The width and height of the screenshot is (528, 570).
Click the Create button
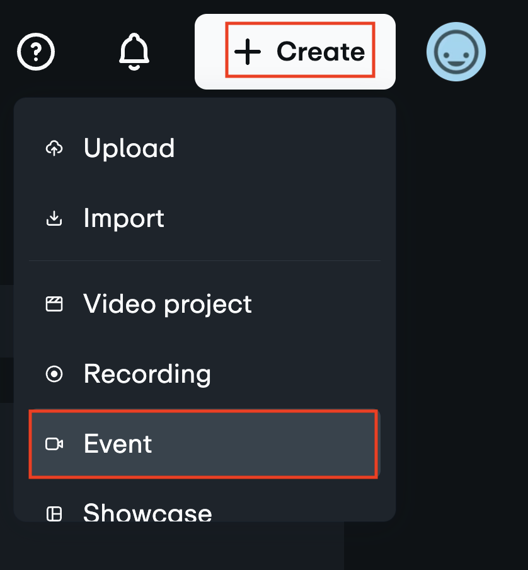click(x=295, y=52)
